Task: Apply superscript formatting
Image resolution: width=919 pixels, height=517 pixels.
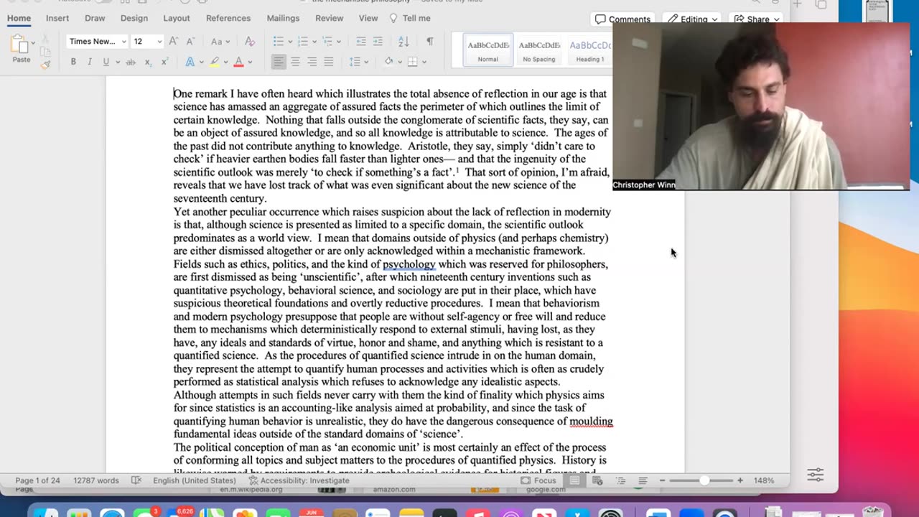Action: tap(164, 62)
